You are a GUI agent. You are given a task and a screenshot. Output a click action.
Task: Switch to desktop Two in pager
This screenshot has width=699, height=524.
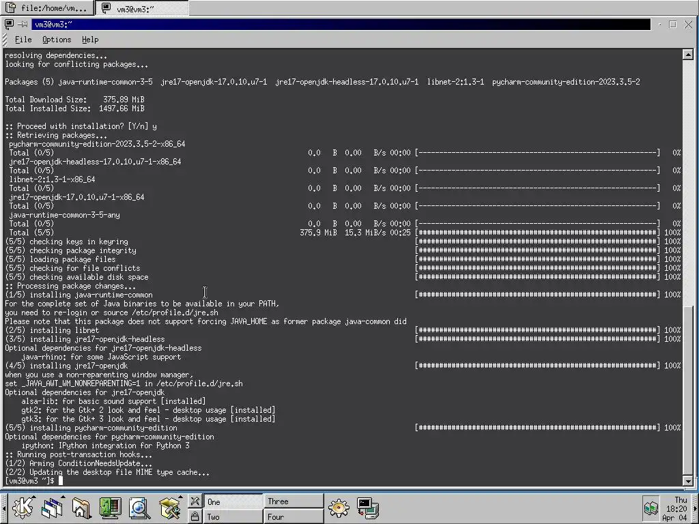[233, 516]
